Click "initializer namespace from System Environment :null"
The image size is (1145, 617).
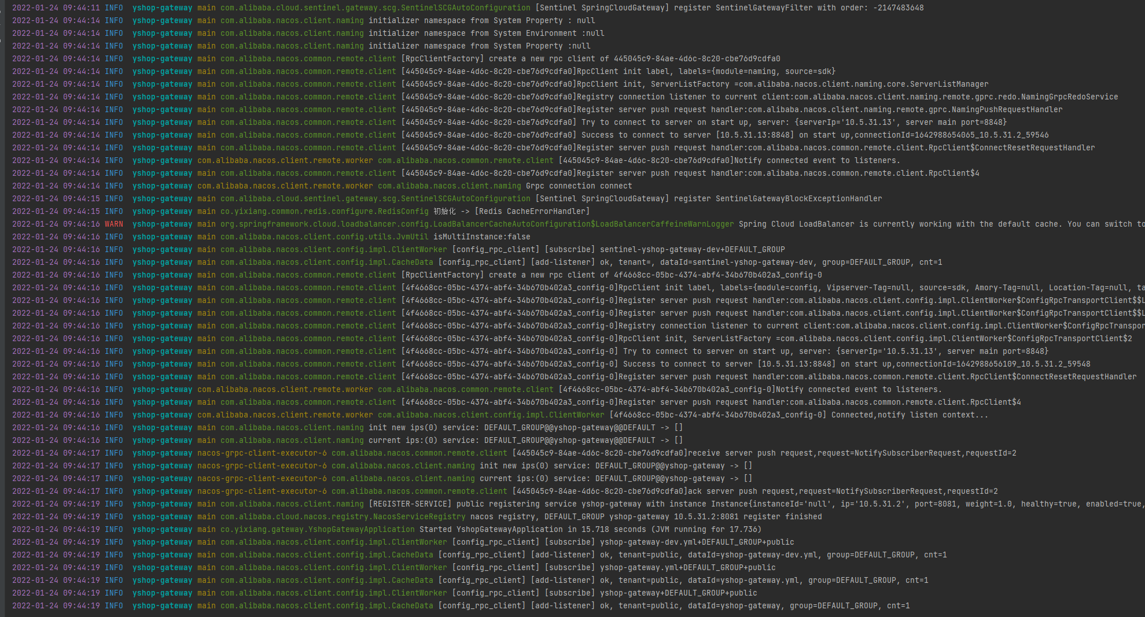click(487, 33)
